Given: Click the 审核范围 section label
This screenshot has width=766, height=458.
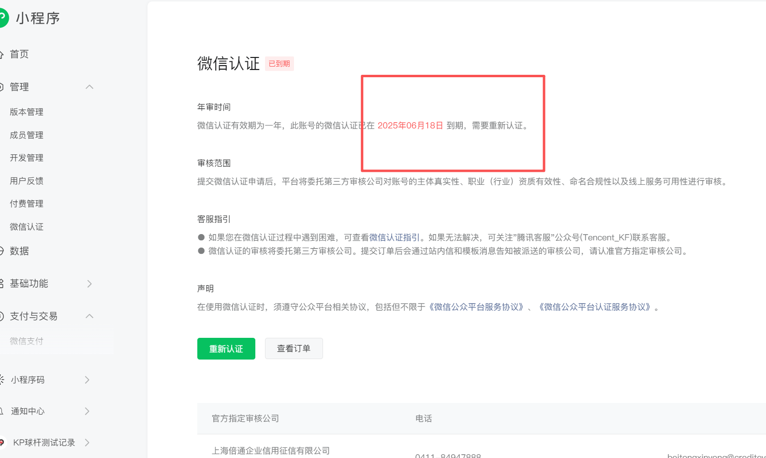Looking at the screenshot, I should click(214, 163).
